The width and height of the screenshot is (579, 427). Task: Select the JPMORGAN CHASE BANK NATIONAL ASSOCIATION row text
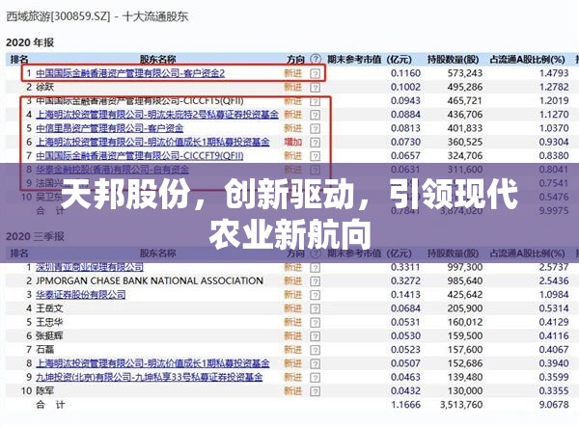(x=150, y=280)
